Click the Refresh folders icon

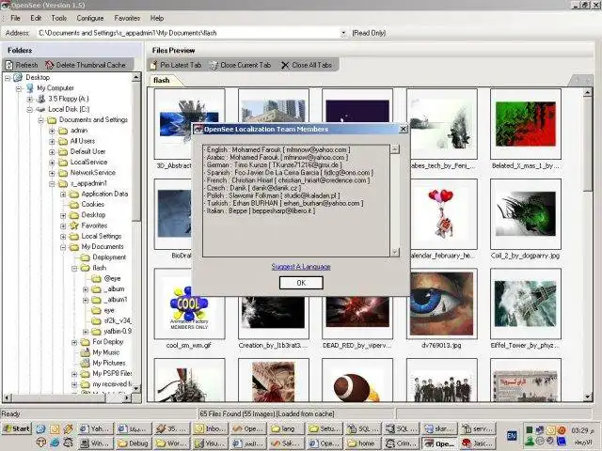[9, 65]
